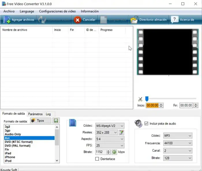Open the Configuraciones de video menu
Viewport: 202px width, 171px height.
57,11
